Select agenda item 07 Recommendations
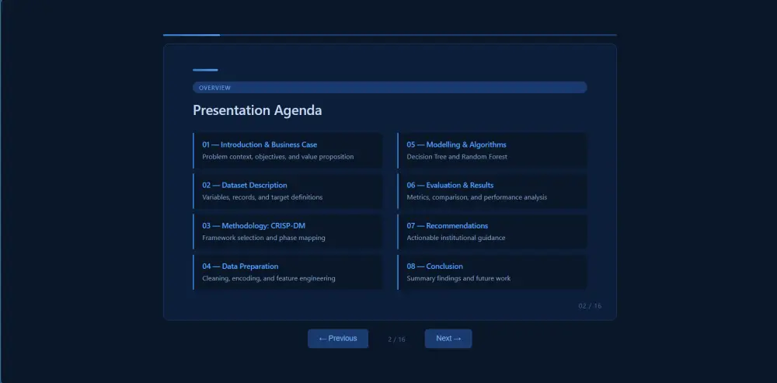Viewport: 777px width, 383px height. [492, 232]
